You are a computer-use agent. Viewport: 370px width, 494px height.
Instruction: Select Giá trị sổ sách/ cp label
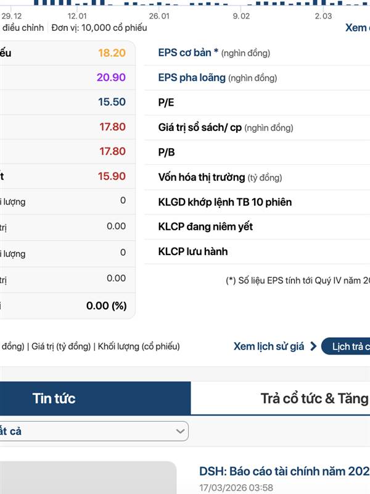200,127
